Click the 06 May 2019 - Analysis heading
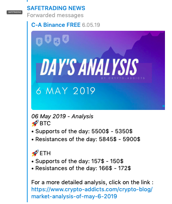 coord(62,117)
